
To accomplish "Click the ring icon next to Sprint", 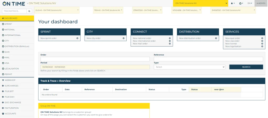I will (x=3, y=24).
